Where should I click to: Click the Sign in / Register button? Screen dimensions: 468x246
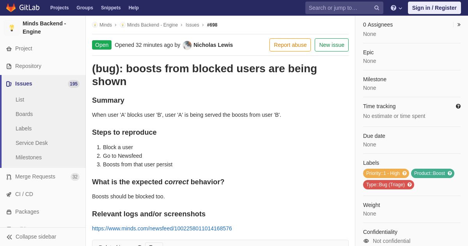tap(434, 8)
